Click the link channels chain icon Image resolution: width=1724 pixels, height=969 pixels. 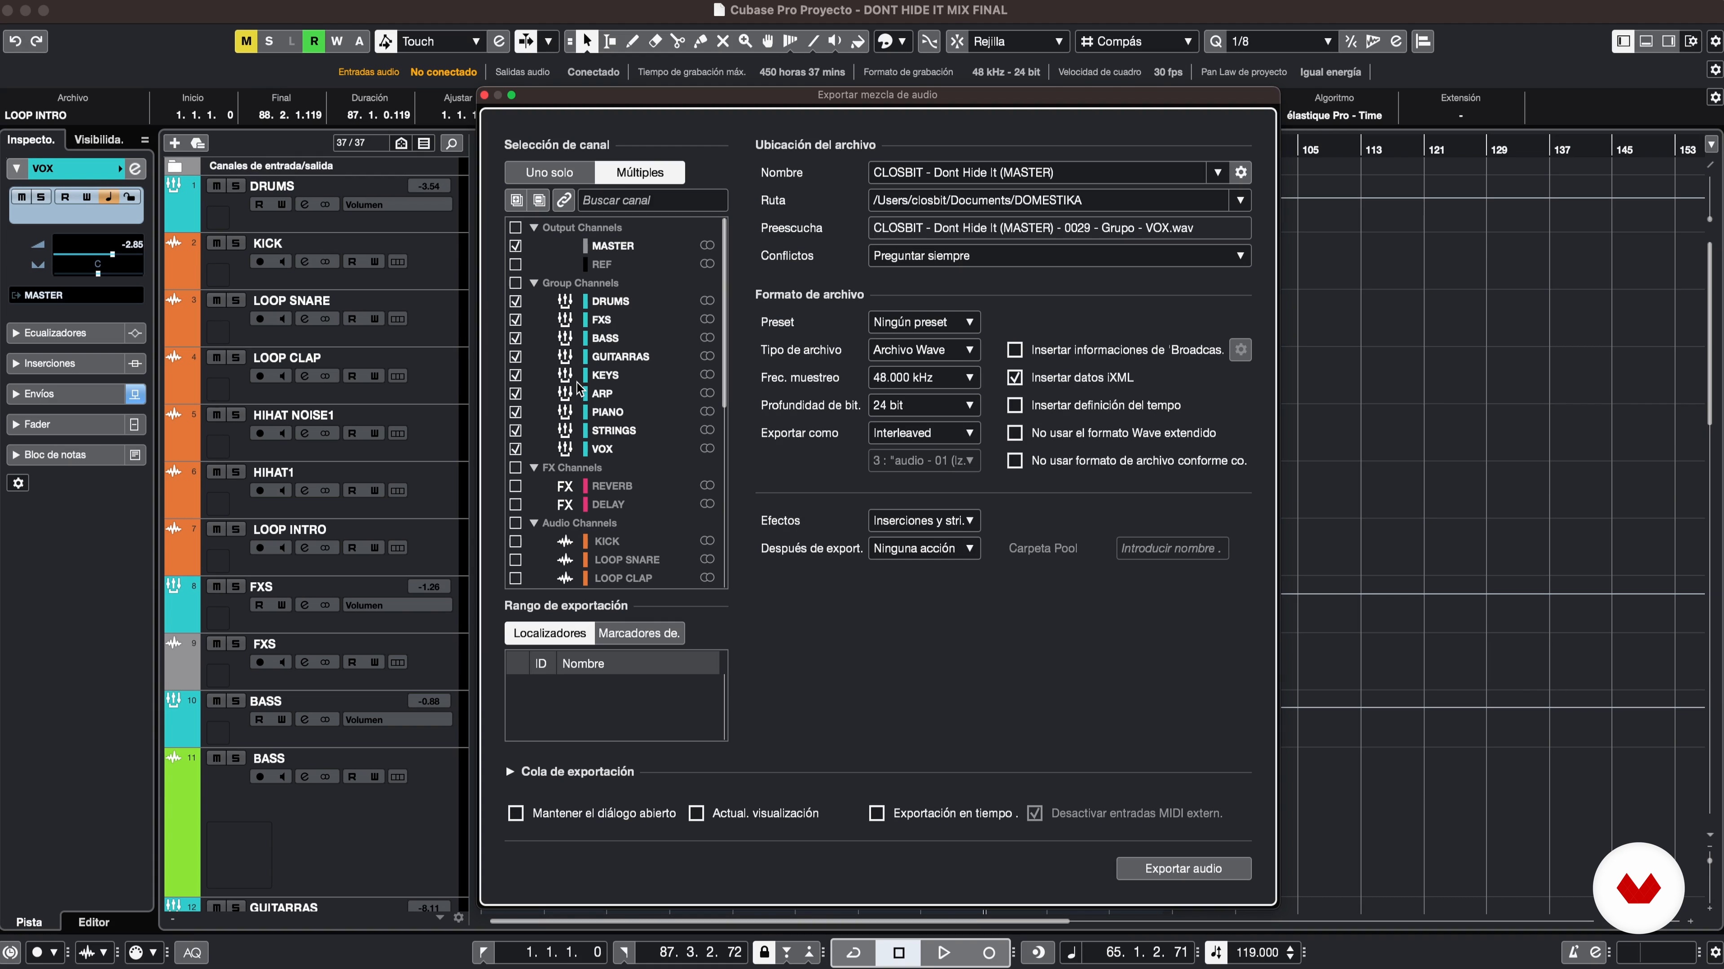point(563,200)
